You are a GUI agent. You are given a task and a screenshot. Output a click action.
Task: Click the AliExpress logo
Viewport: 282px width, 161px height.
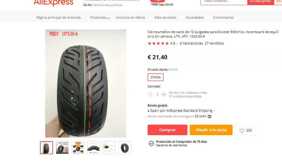point(53,2)
